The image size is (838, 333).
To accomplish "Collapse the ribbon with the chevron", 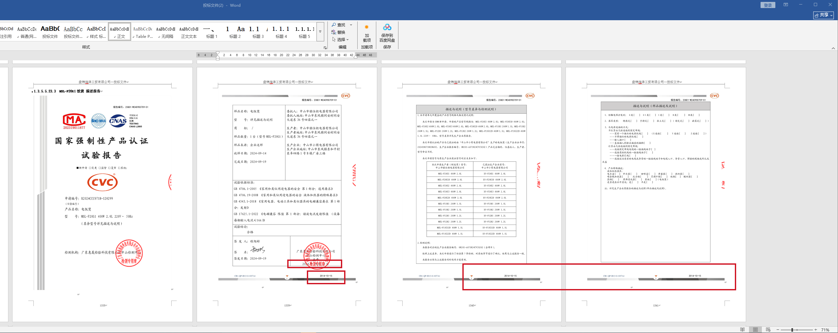I will [x=833, y=48].
